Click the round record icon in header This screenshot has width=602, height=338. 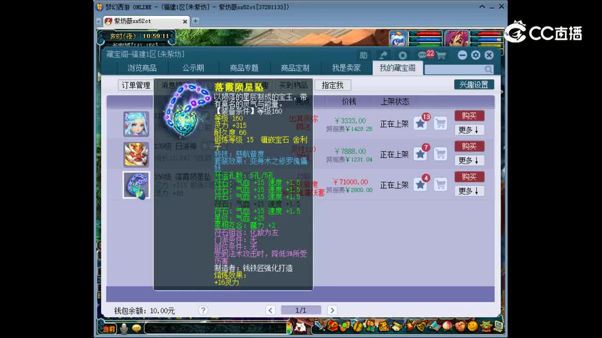pos(403,55)
